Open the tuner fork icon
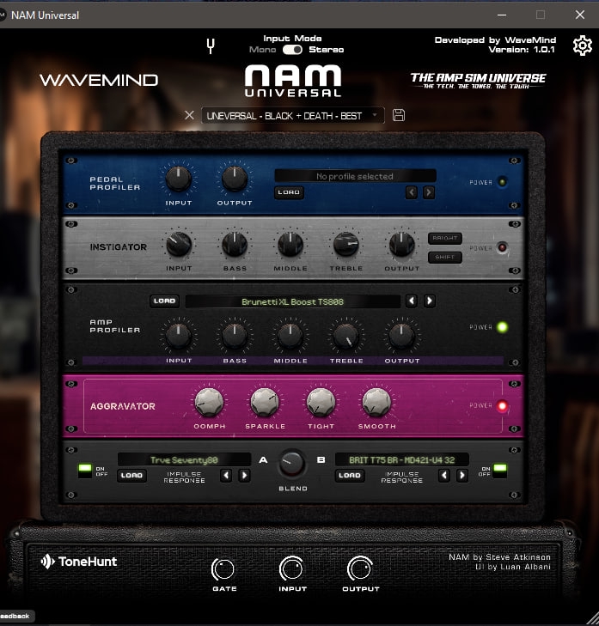 211,46
